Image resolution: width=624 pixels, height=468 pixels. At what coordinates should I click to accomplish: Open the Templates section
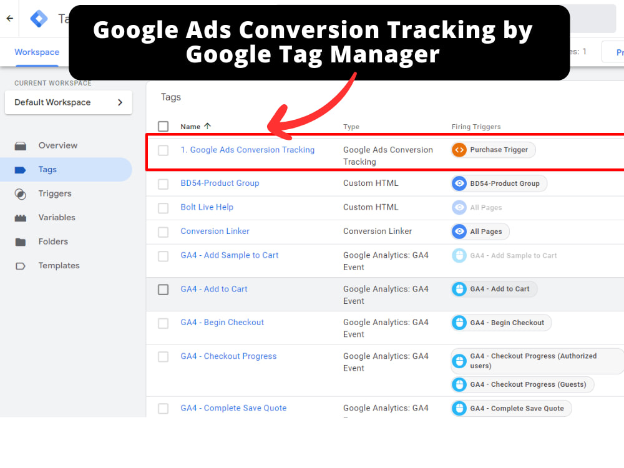click(x=59, y=265)
